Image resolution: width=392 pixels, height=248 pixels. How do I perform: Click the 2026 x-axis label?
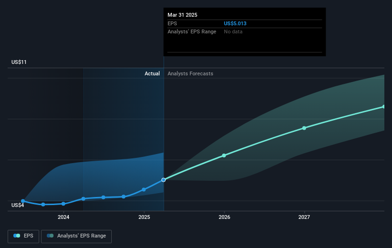(224, 217)
